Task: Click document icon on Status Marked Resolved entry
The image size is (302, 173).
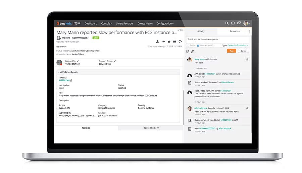Action: 190,83
